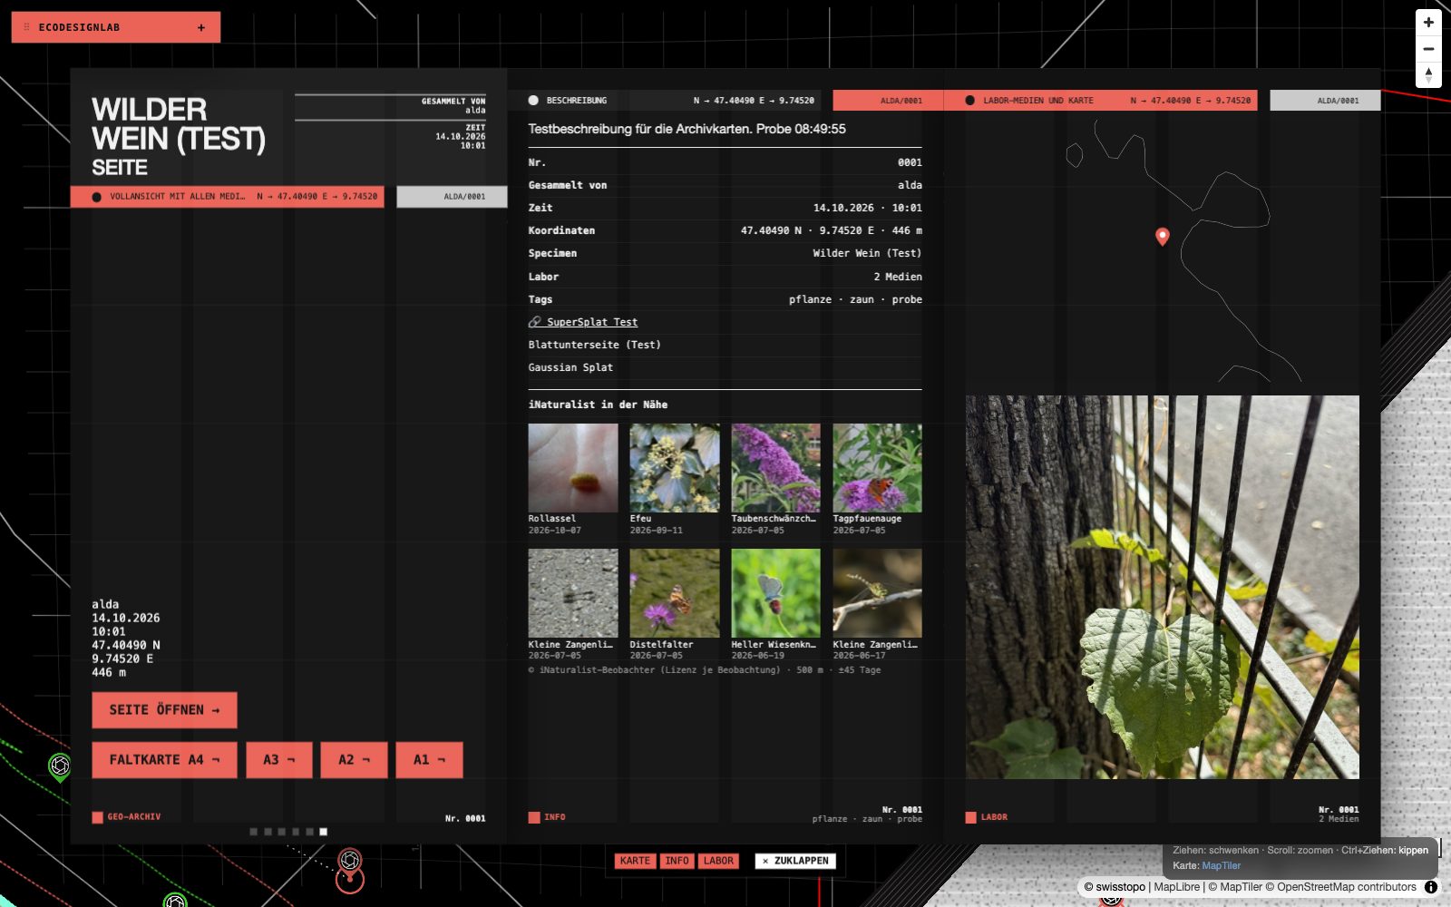Select the green camera marker left of FALTKARTE A4
The image size is (1451, 907).
(60, 766)
